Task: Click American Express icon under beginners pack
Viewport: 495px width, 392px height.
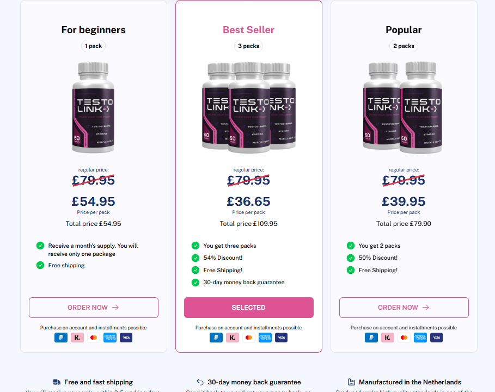Action: (110, 338)
